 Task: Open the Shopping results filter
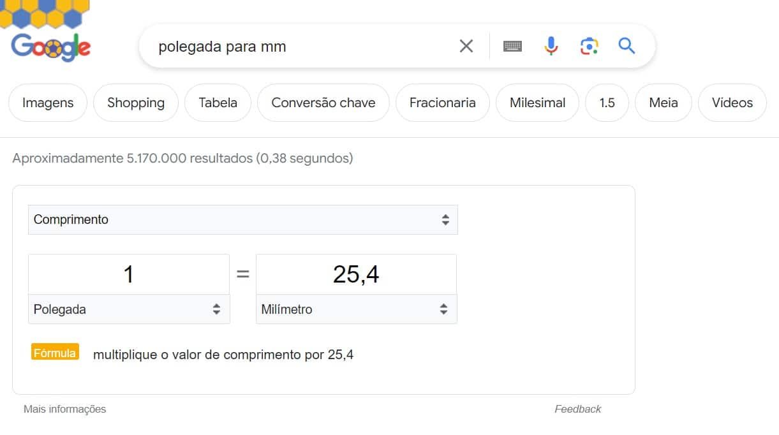(135, 102)
